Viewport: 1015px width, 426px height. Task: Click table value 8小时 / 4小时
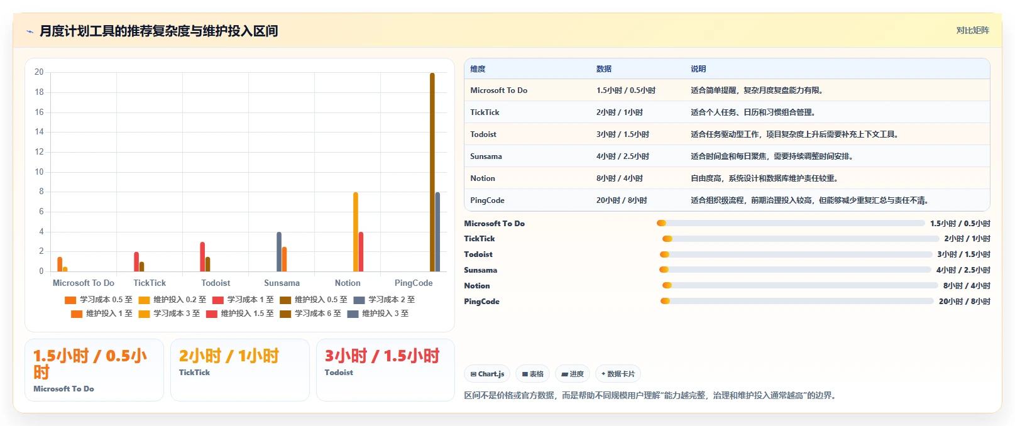tap(620, 178)
